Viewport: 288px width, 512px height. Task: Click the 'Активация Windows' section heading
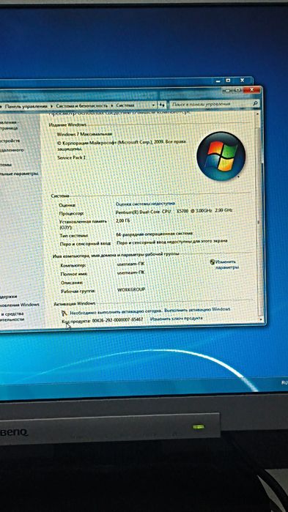(75, 304)
